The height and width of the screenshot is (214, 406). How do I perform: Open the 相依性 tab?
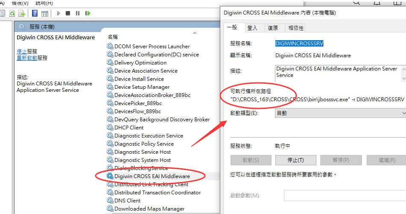click(x=295, y=28)
